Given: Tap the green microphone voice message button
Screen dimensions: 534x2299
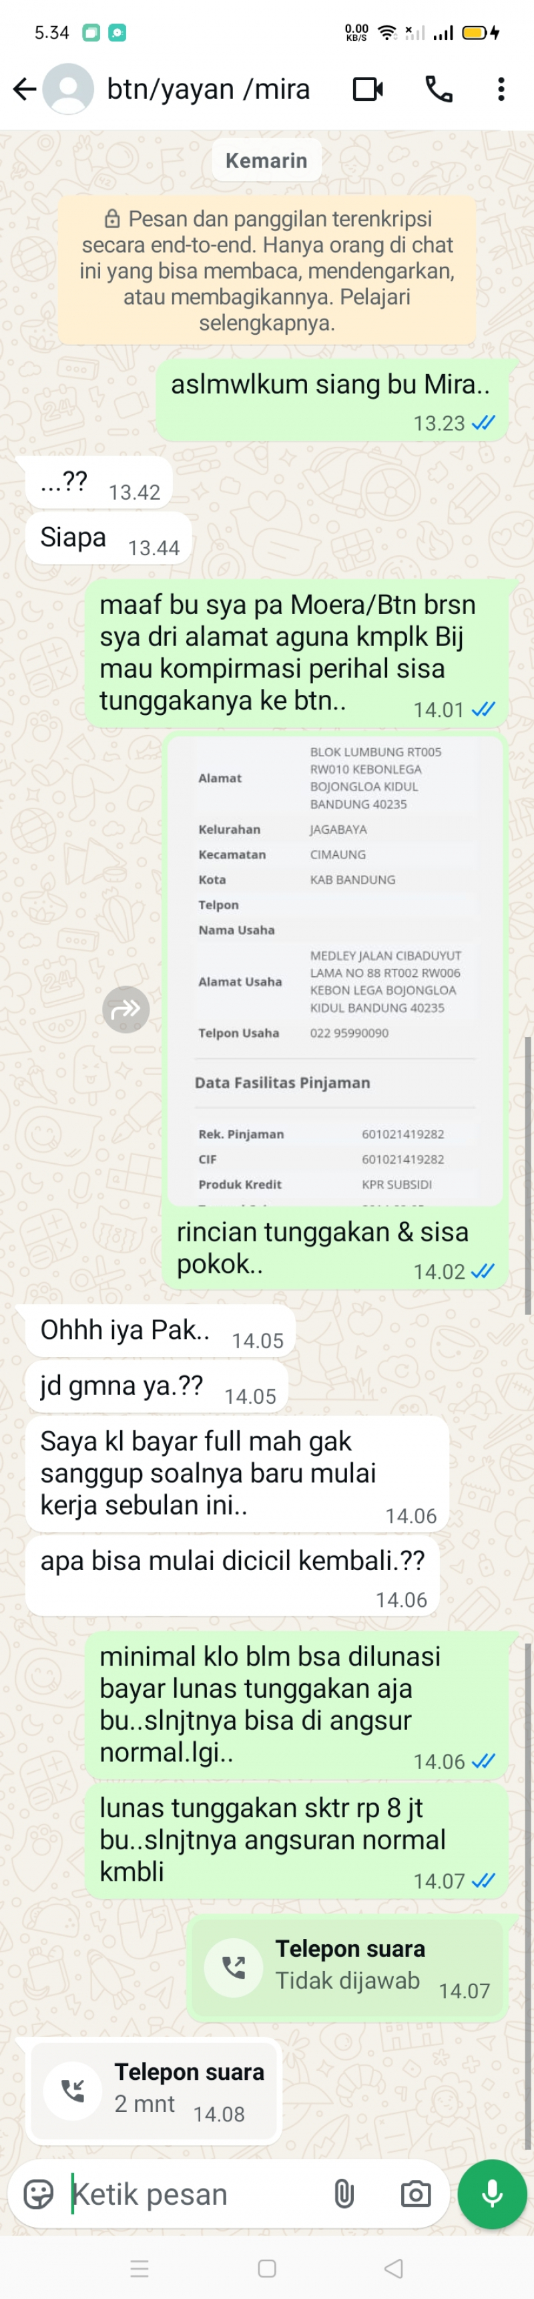Looking at the screenshot, I should 492,2193.
